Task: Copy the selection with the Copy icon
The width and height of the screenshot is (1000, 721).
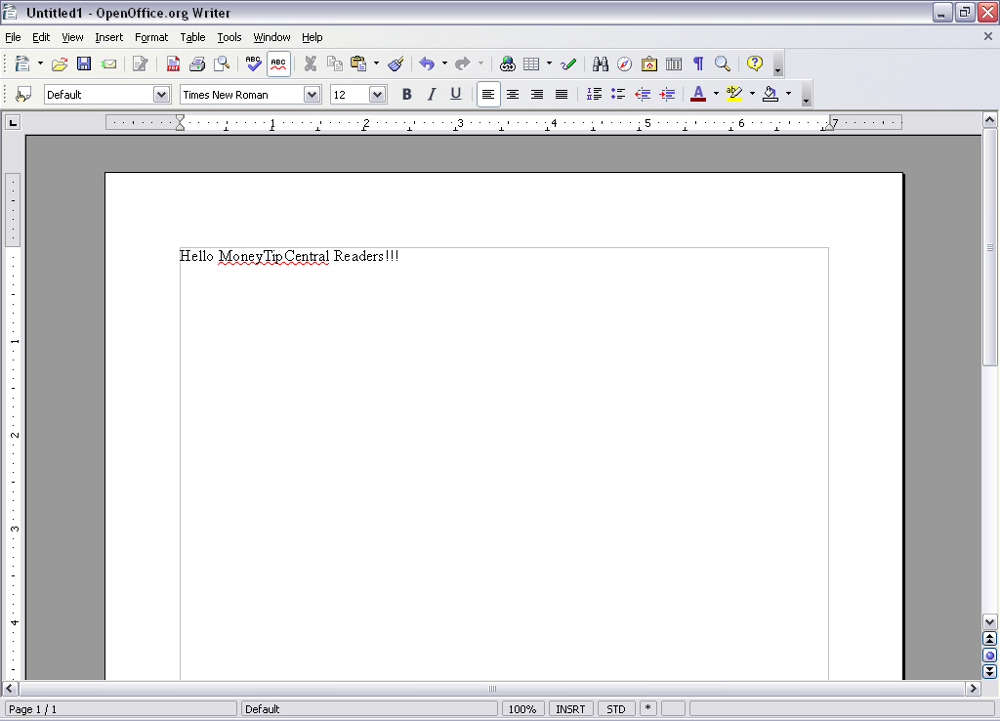Action: click(335, 64)
